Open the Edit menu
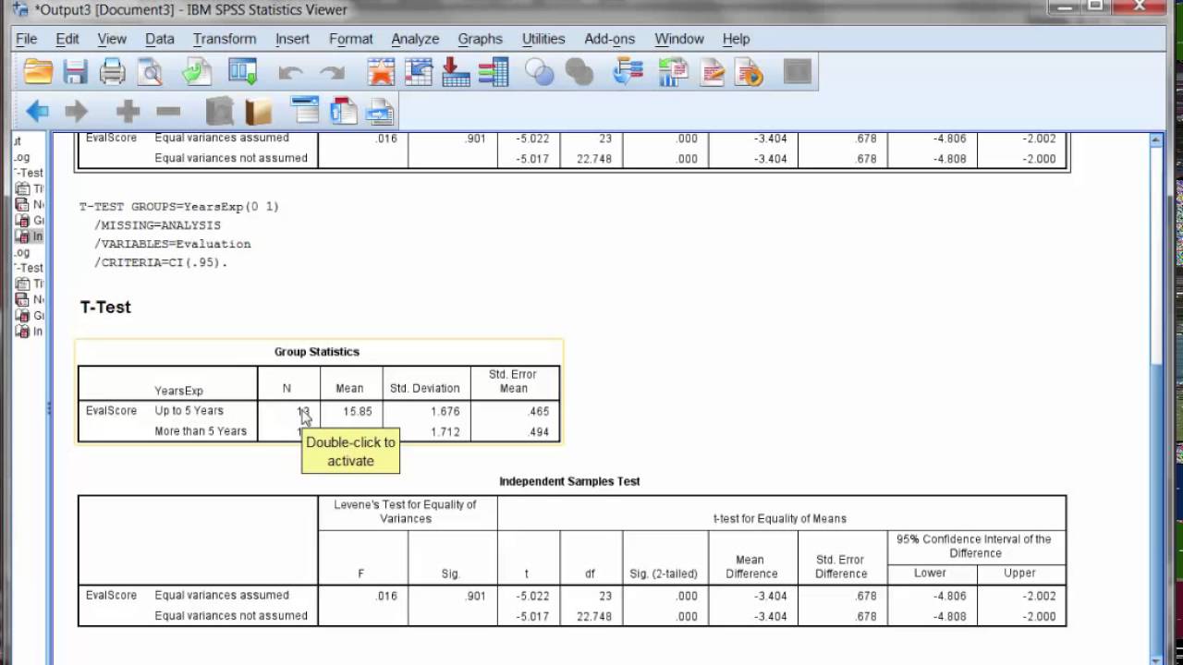The image size is (1183, 665). pos(67,39)
